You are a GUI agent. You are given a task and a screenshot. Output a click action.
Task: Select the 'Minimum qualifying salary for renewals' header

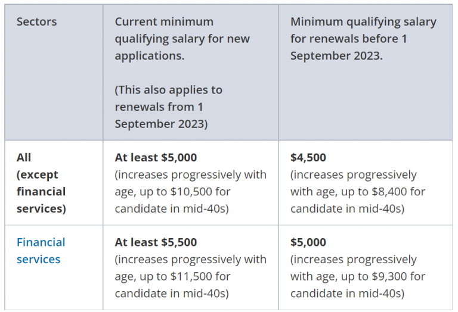point(363,39)
